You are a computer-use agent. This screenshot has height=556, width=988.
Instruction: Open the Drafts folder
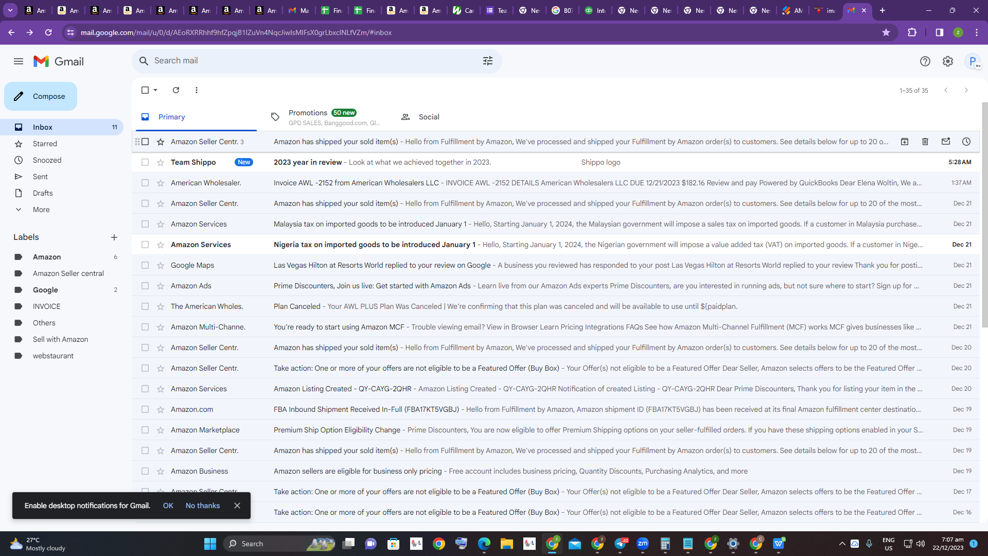pos(43,193)
